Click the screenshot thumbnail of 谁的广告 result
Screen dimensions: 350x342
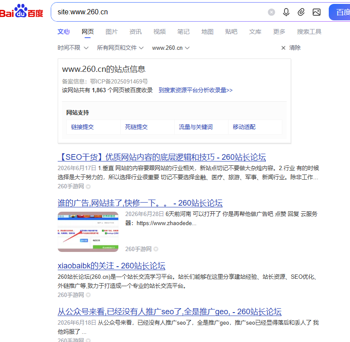pos(88,232)
